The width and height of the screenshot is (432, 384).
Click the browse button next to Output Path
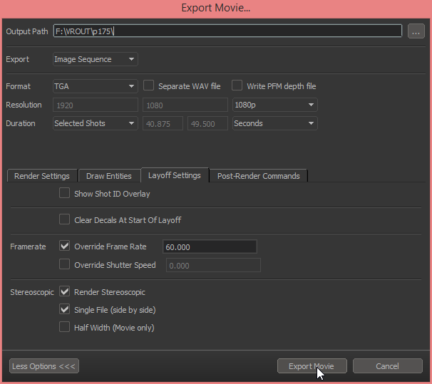(x=416, y=31)
